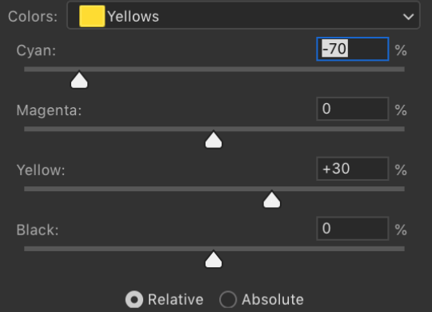Select the Relative radio button
The width and height of the screenshot is (432, 312).
click(x=134, y=299)
